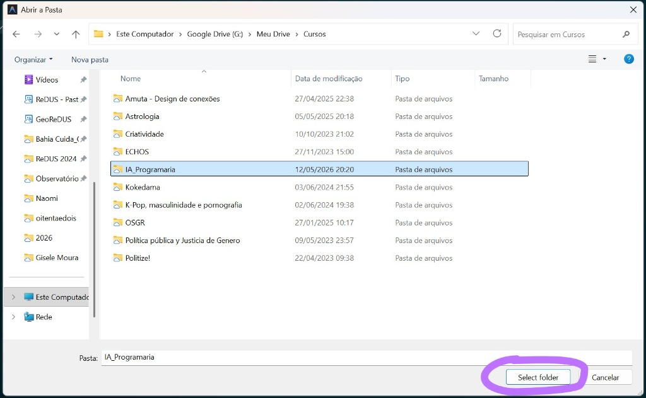This screenshot has width=646, height=398.
Task: Open the help question mark icon
Action: click(629, 59)
